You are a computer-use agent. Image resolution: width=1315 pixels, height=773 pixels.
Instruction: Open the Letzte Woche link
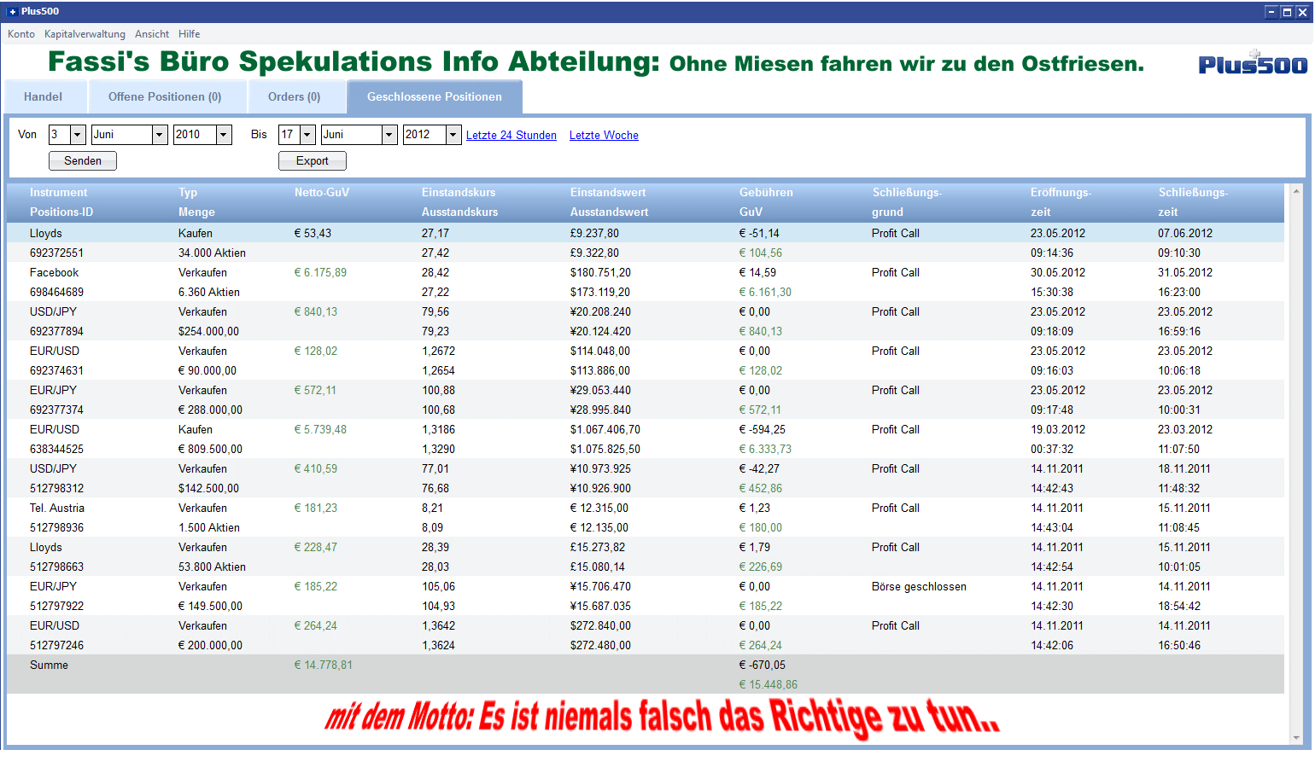pyautogui.click(x=604, y=135)
